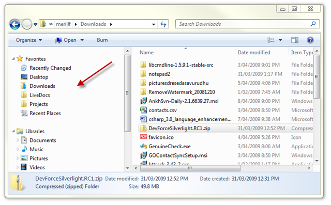This screenshot has height=205, width=331.
Task: Click the Date created value in details pane
Action: 255,179
